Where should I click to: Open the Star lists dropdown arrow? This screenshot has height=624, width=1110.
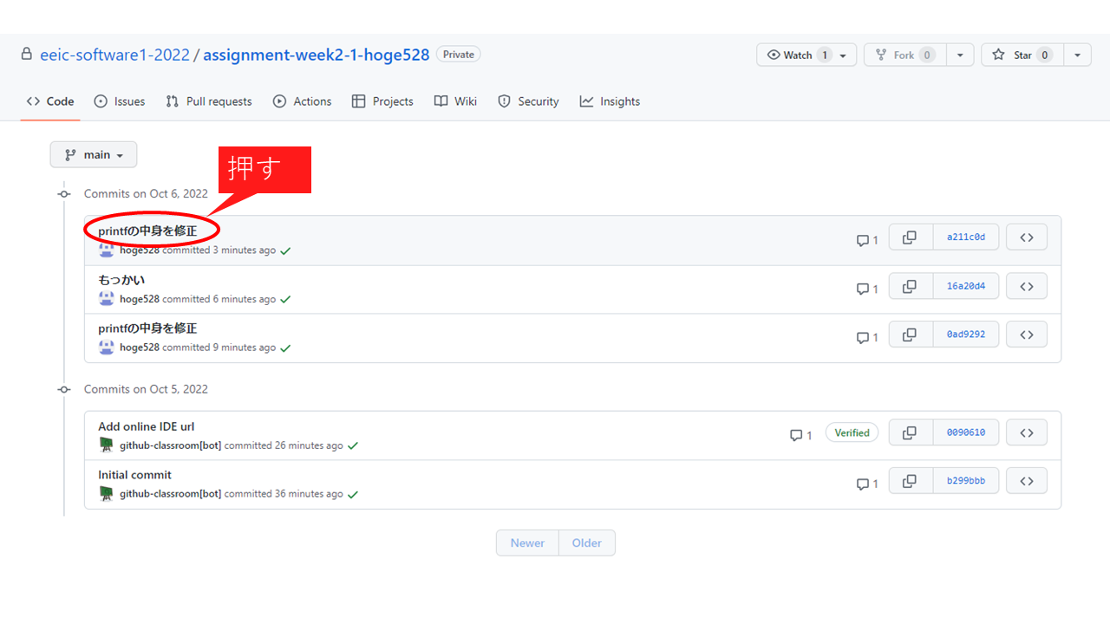click(1077, 55)
